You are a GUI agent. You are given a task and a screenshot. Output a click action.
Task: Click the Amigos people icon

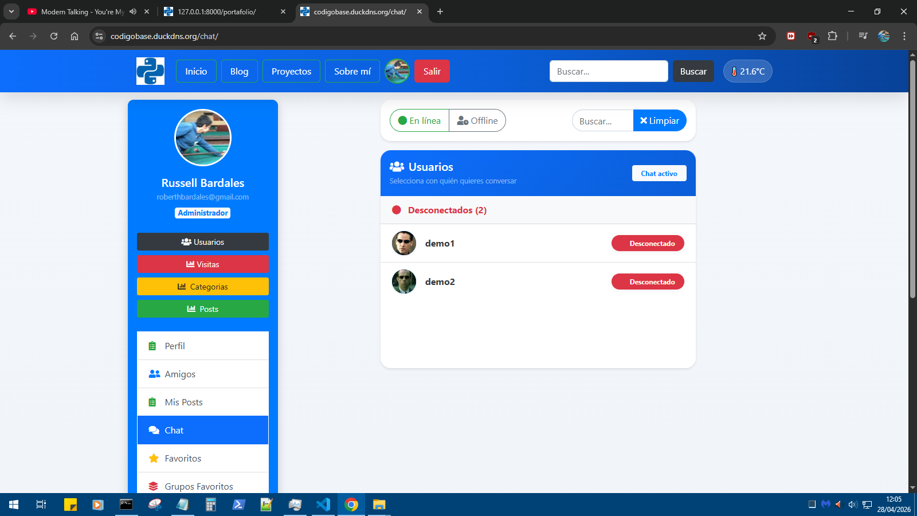point(154,374)
